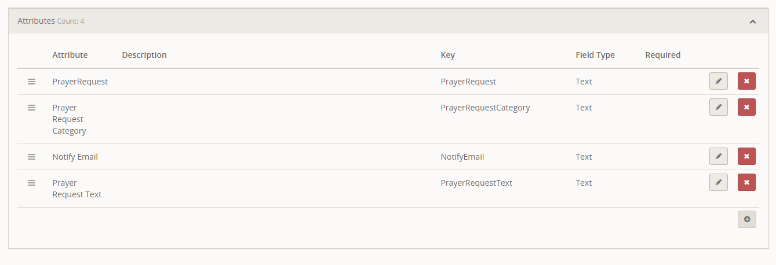Delete the Notify Email attribute
Image resolution: width=776 pixels, height=265 pixels.
746,156
